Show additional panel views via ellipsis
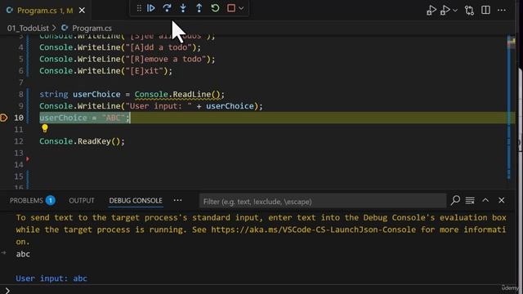This screenshot has width=523, height=294. pyautogui.click(x=177, y=200)
